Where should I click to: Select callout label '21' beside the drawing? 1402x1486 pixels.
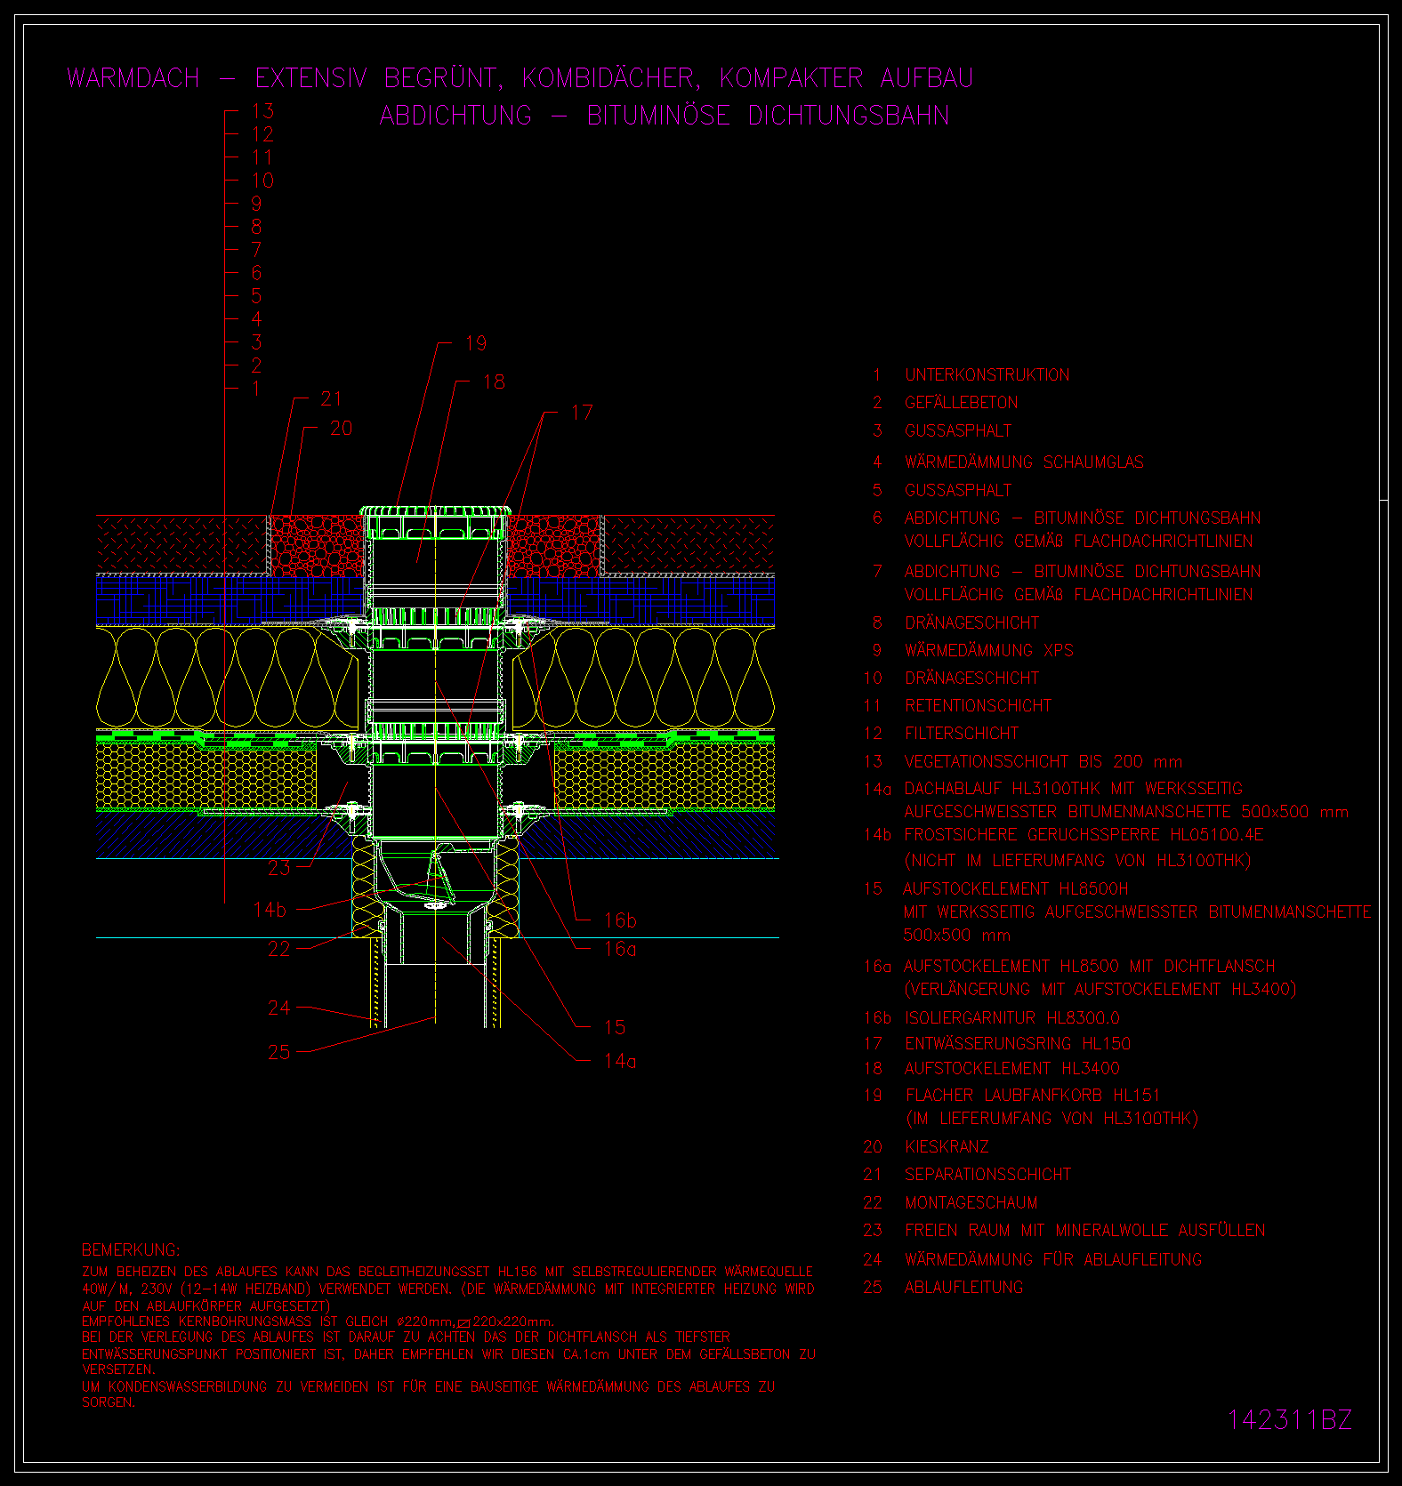[331, 398]
